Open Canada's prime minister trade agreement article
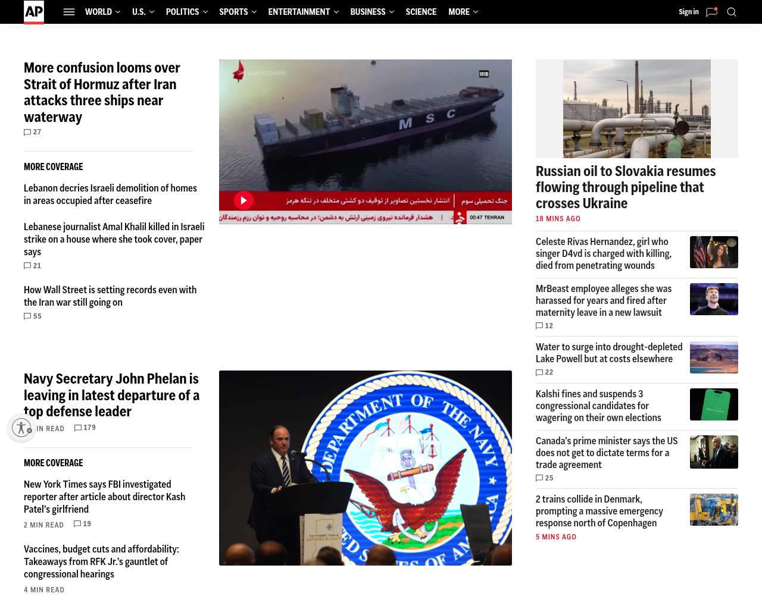This screenshot has width=762, height=609. coord(607,453)
